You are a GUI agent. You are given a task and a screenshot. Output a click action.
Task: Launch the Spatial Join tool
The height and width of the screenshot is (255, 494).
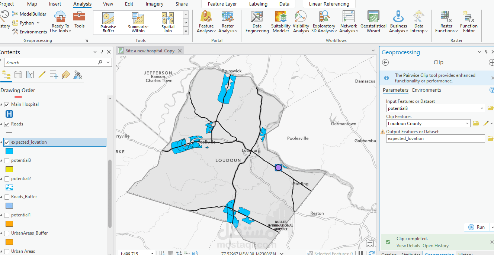tap(168, 23)
